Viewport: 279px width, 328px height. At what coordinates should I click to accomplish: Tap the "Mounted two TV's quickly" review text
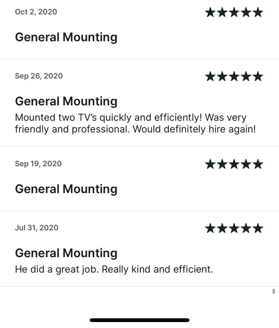[x=135, y=123]
